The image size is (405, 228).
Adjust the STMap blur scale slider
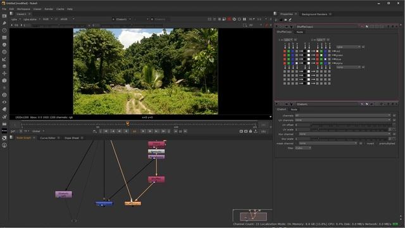349,139
